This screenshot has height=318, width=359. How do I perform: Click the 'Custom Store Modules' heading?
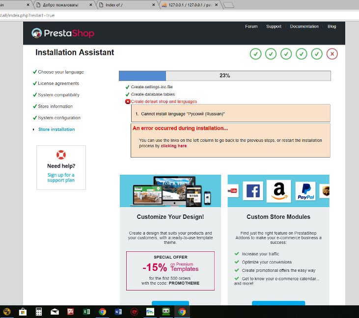click(278, 216)
